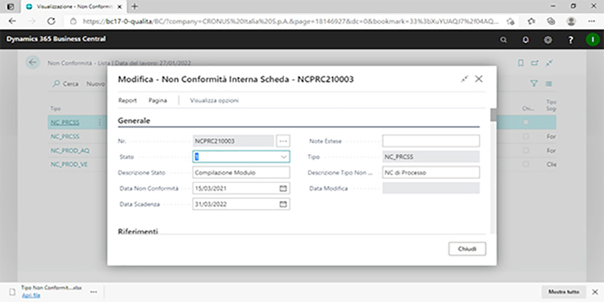Open the Pagina menu
604x302 pixels.
(158, 100)
